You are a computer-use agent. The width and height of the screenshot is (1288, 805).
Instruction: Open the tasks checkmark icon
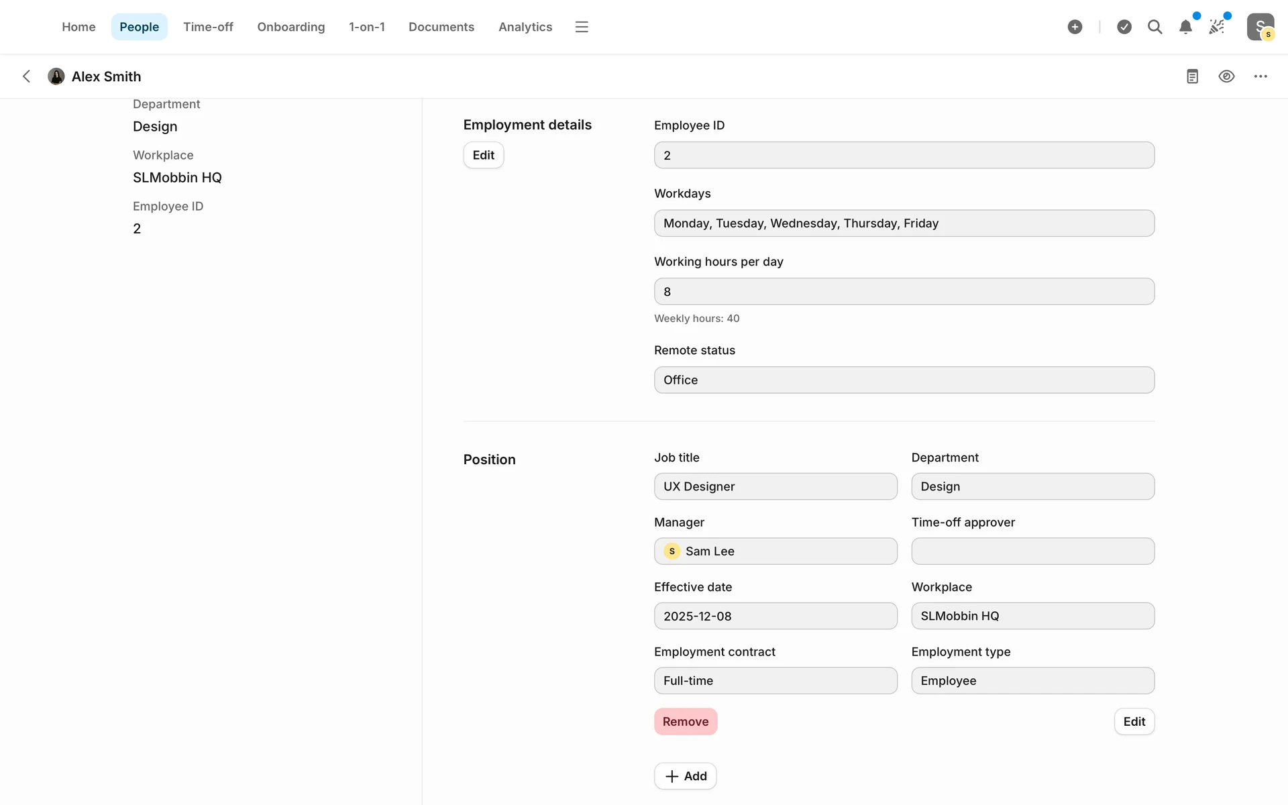coord(1124,27)
